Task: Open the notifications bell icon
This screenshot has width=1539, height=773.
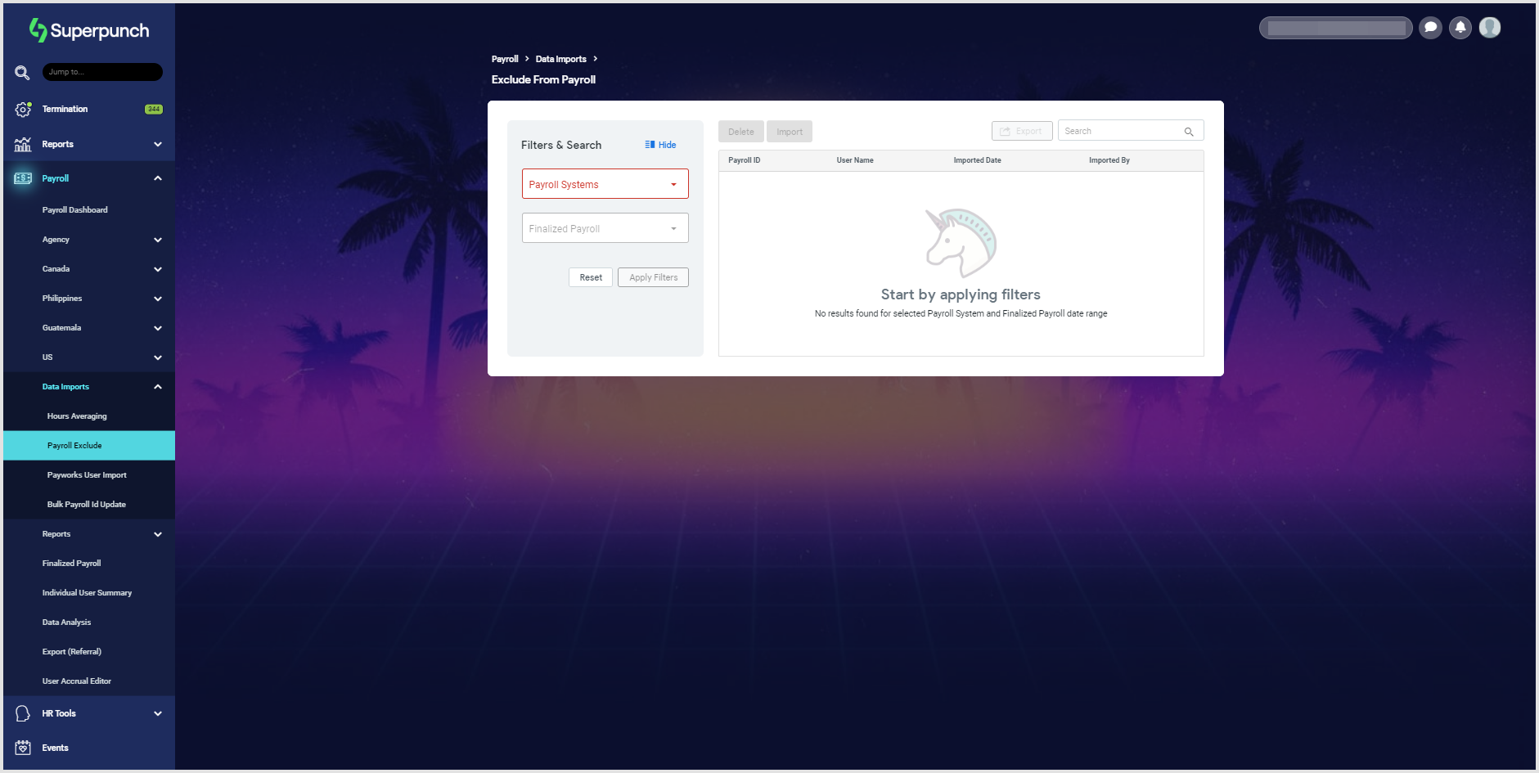Action: (x=1460, y=28)
